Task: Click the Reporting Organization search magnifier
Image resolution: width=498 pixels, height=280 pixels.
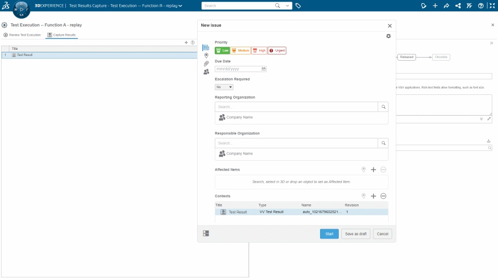Action: click(383, 107)
